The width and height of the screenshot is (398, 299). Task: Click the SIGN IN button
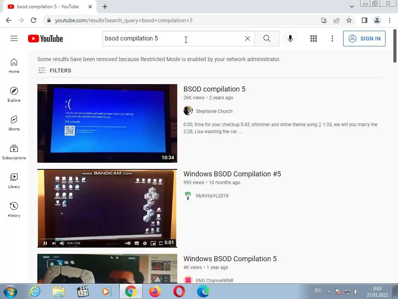[364, 39]
